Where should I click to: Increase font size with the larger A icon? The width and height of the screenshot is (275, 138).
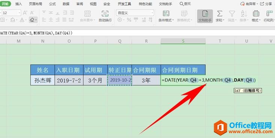coord(25,13)
